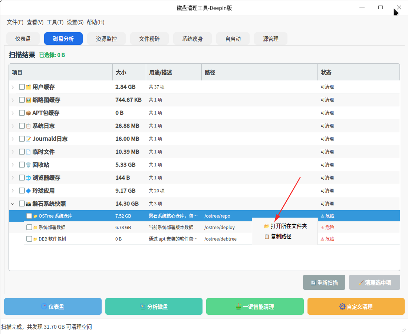Click the 用户缓存 folder icon
The width and height of the screenshot is (408, 334).
(28, 87)
